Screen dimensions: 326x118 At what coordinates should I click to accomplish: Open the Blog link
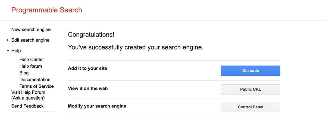tap(24, 73)
